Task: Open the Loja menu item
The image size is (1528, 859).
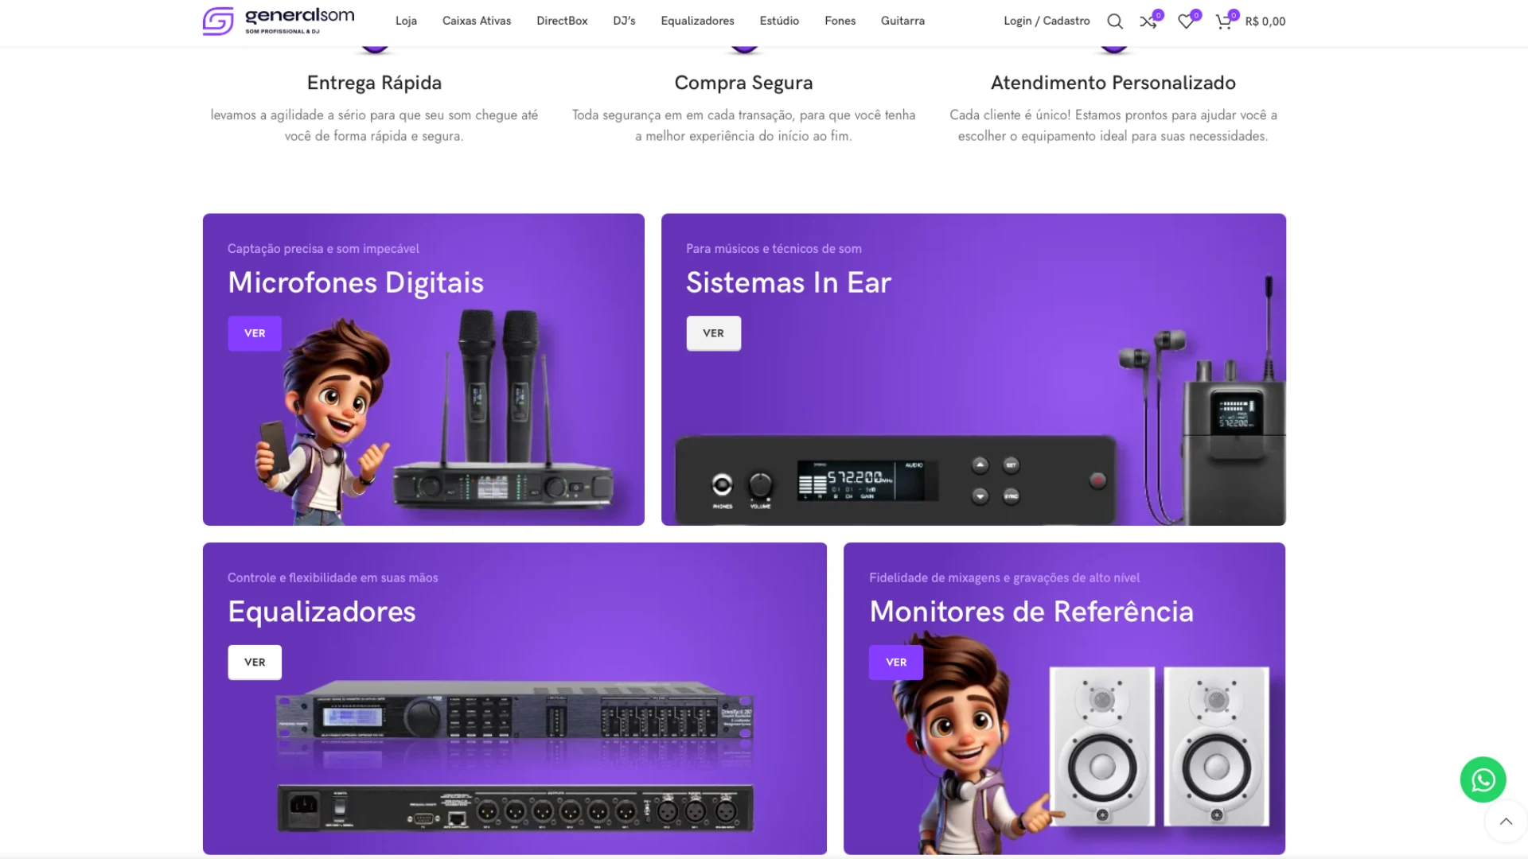Action: point(406,21)
